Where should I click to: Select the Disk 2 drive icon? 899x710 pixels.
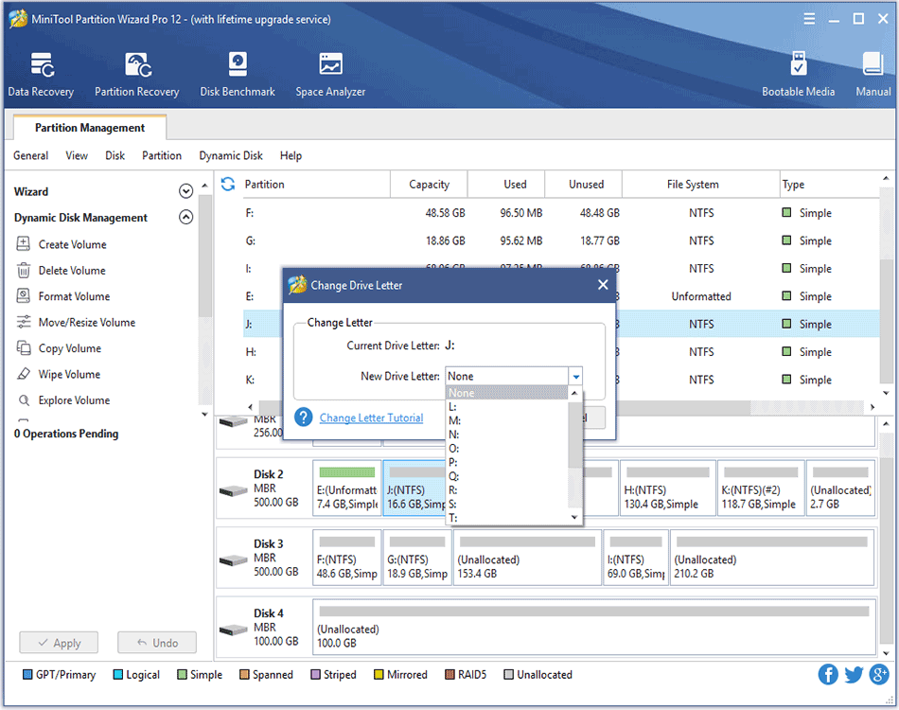click(234, 491)
